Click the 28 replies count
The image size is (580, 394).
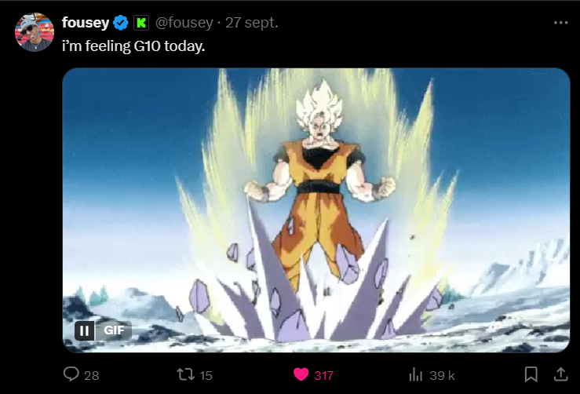91,376
